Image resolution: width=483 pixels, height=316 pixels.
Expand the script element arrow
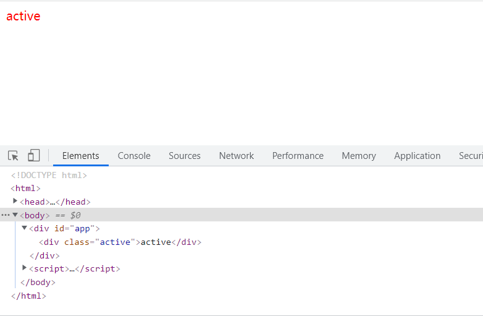click(x=24, y=268)
